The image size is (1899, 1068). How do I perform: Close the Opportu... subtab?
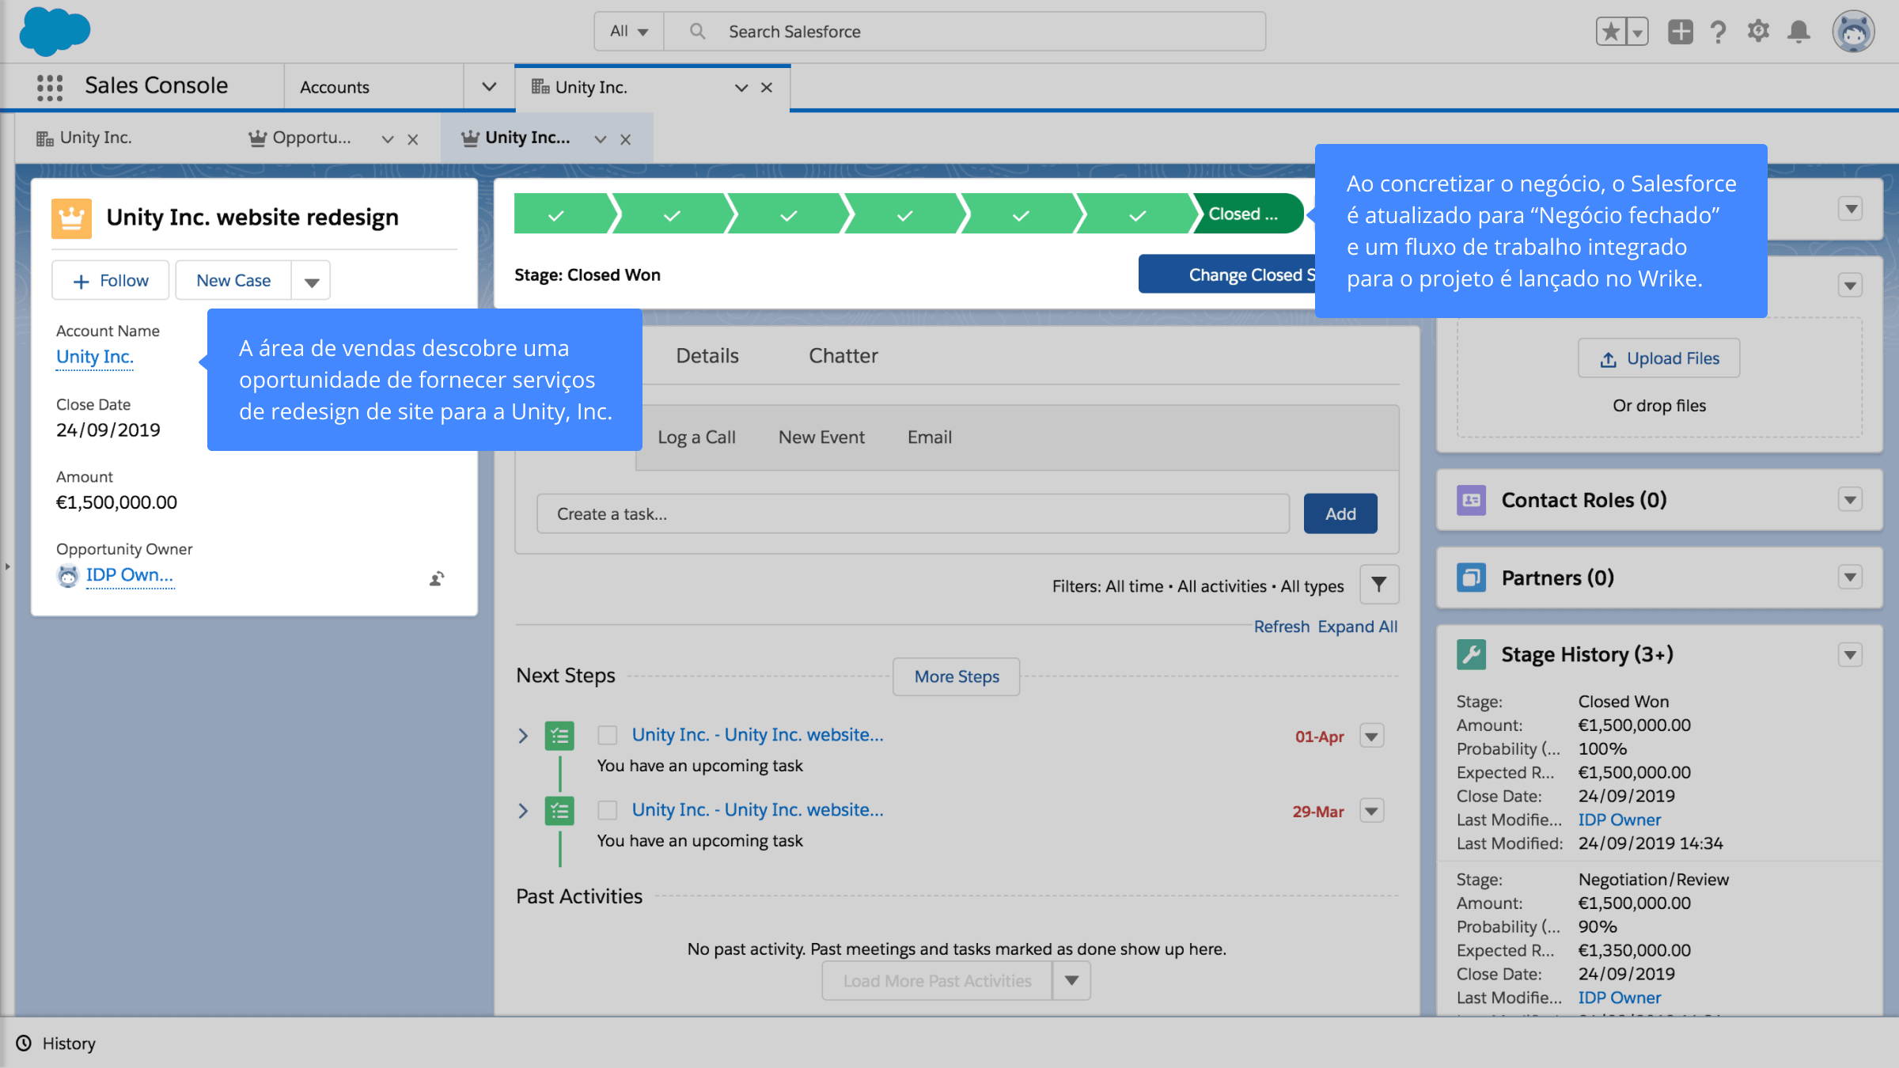413,139
